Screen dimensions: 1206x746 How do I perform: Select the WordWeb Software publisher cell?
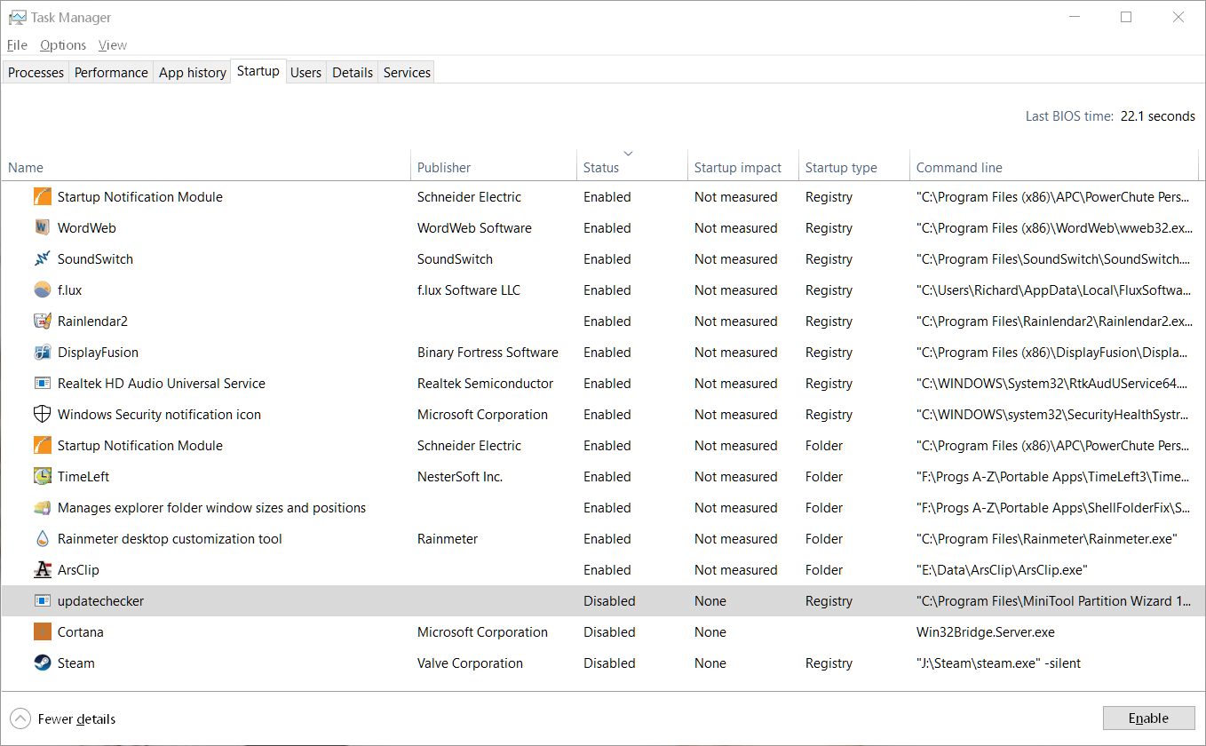pyautogui.click(x=474, y=228)
